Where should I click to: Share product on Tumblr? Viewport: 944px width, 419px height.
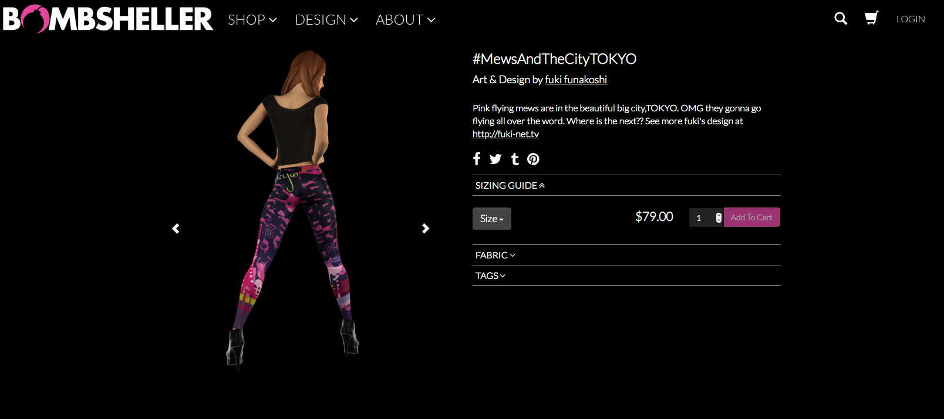point(515,159)
